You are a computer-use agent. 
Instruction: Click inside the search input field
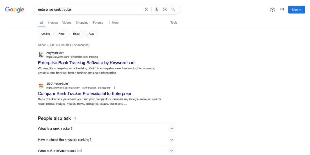pyautogui.click(x=88, y=10)
